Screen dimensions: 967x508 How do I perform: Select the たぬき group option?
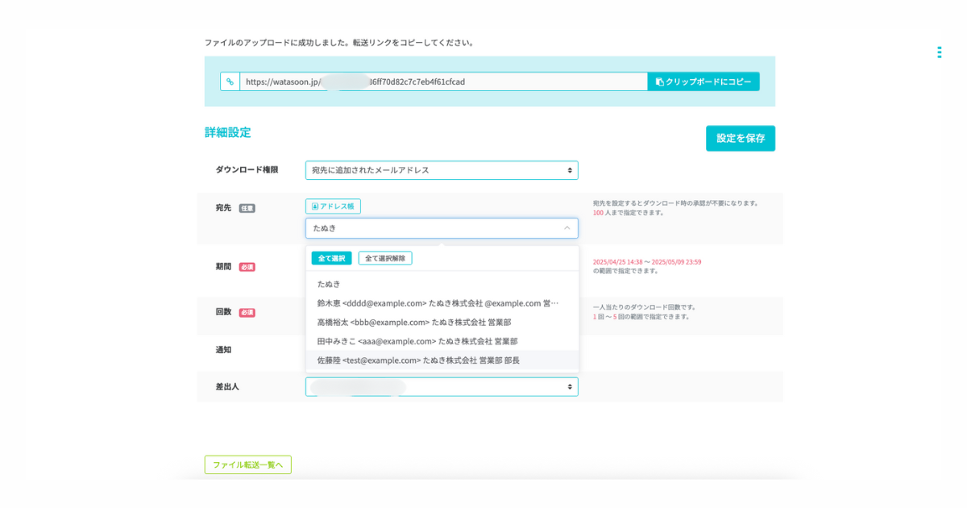(442, 284)
